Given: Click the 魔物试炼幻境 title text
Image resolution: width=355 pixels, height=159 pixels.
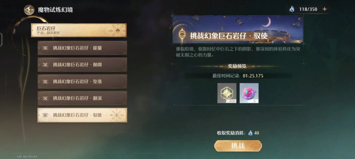Looking at the screenshot, I should [56, 10].
